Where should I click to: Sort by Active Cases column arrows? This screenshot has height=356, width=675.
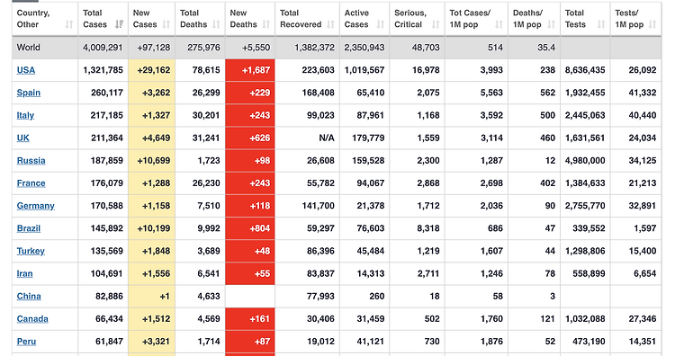[381, 24]
